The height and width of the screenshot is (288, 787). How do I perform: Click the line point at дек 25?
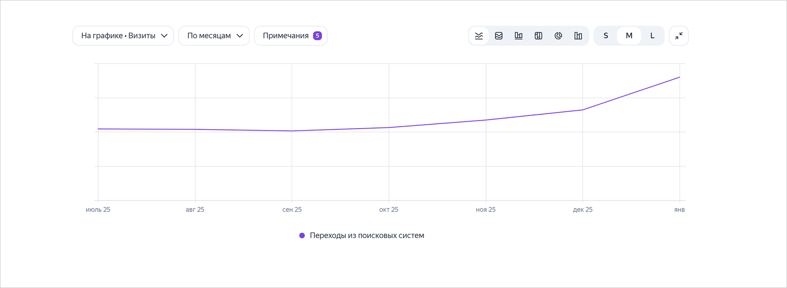coord(582,110)
